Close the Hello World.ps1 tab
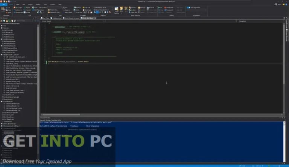The height and width of the screenshot is (167, 289). click(95, 18)
